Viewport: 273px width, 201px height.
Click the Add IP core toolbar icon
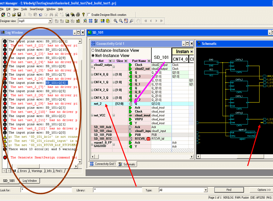(67, 21)
